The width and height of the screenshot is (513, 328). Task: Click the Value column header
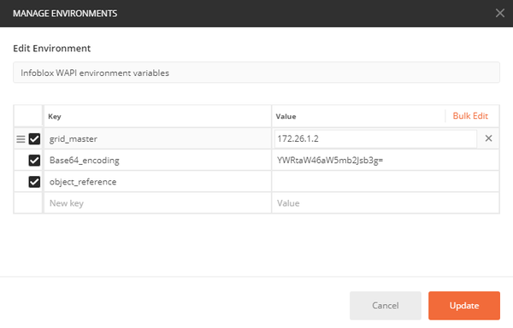pyautogui.click(x=286, y=117)
